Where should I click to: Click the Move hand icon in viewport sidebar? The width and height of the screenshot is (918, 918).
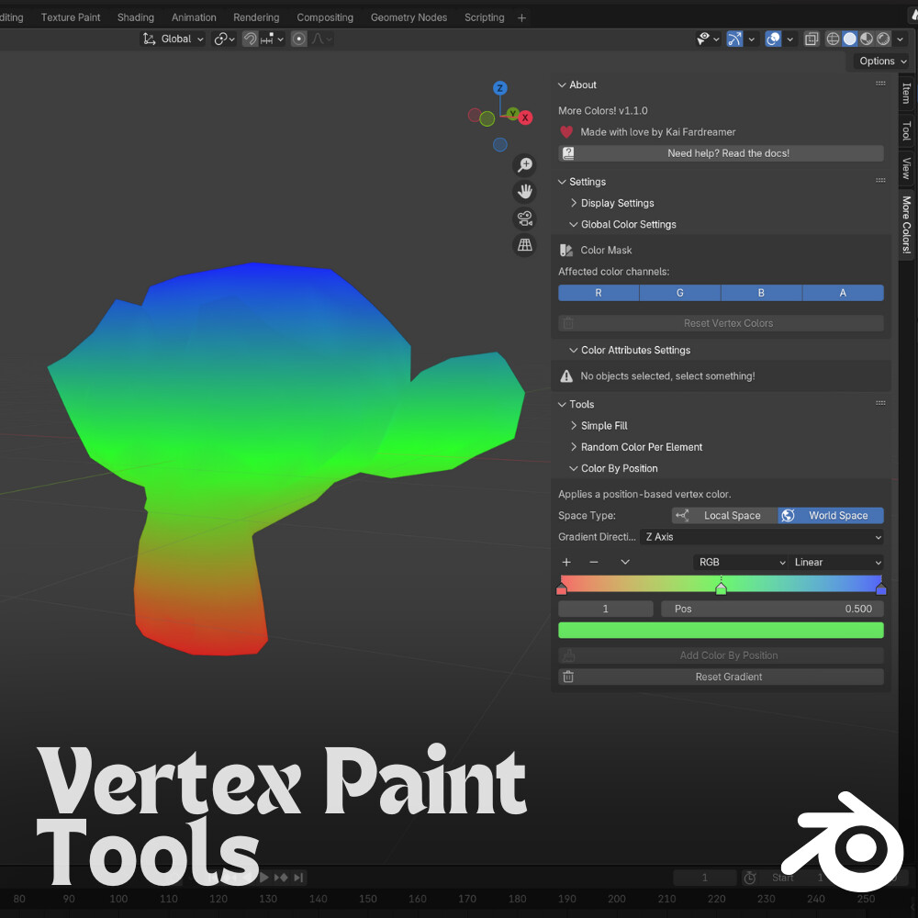tap(524, 192)
